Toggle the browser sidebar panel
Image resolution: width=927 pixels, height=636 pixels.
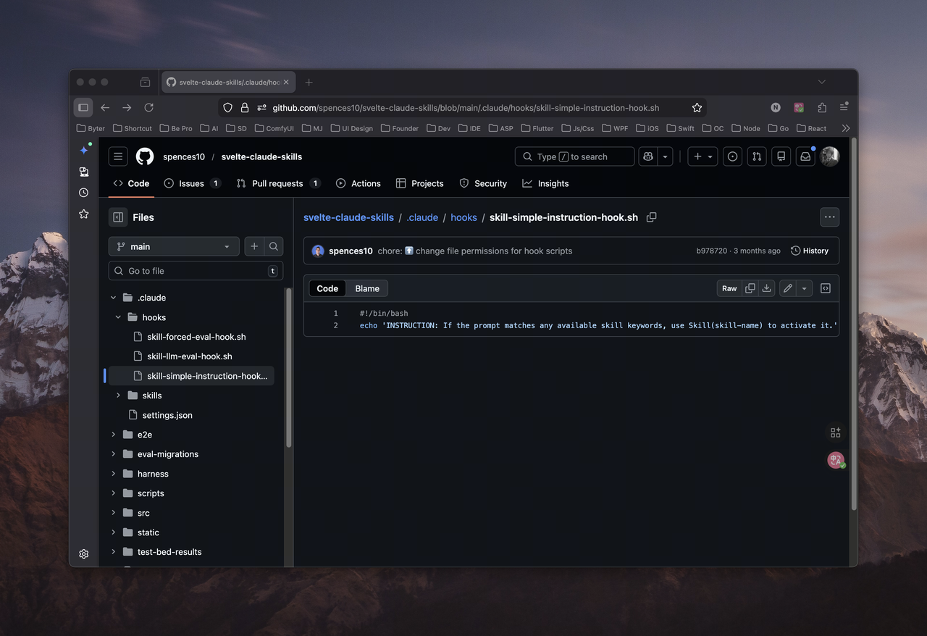pyautogui.click(x=83, y=108)
